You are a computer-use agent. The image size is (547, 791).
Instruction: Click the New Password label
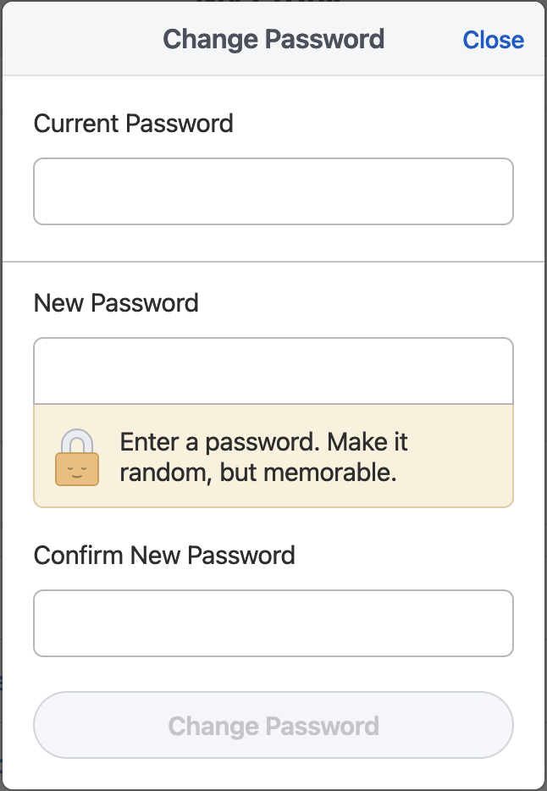[115, 302]
